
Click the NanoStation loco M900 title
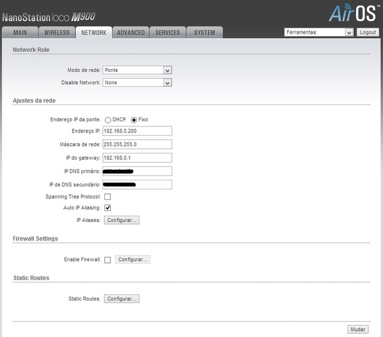click(x=49, y=17)
